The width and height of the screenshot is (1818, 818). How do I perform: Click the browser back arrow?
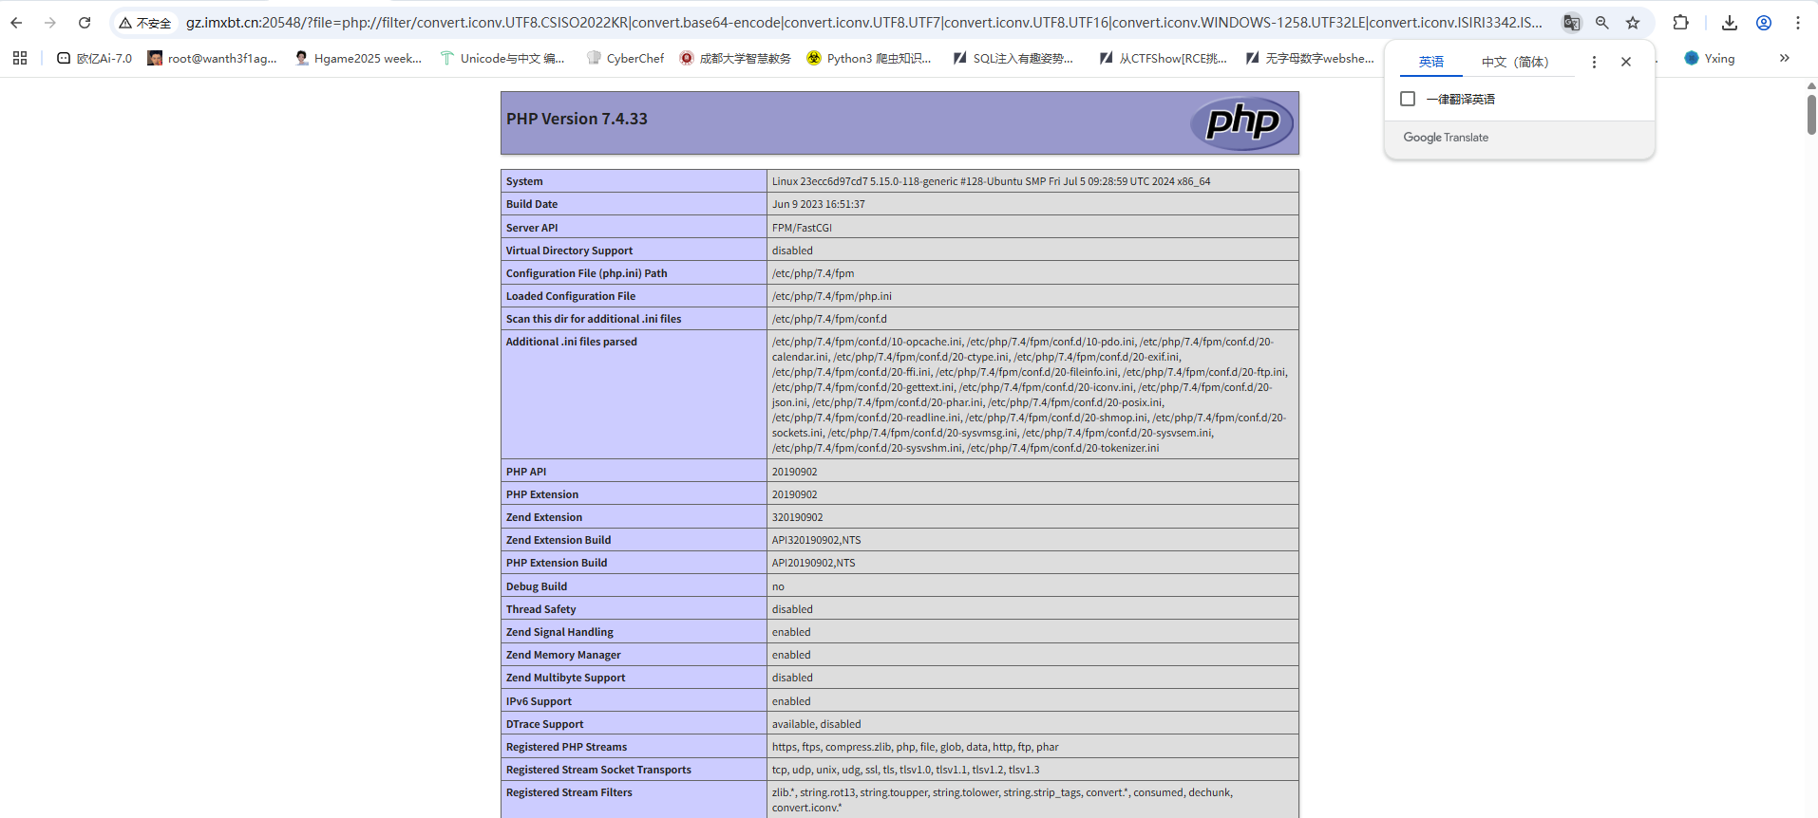click(16, 23)
